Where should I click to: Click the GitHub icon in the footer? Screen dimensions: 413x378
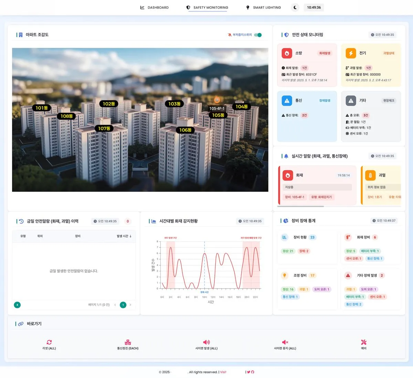tap(253, 372)
